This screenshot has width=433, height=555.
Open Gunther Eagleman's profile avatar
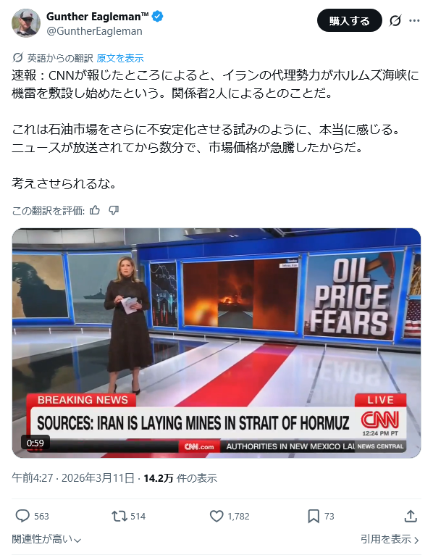click(26, 23)
